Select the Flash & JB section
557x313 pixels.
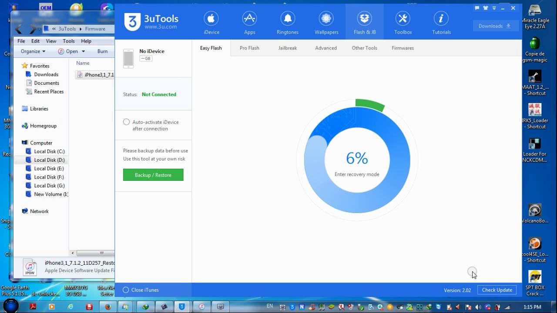[365, 23]
